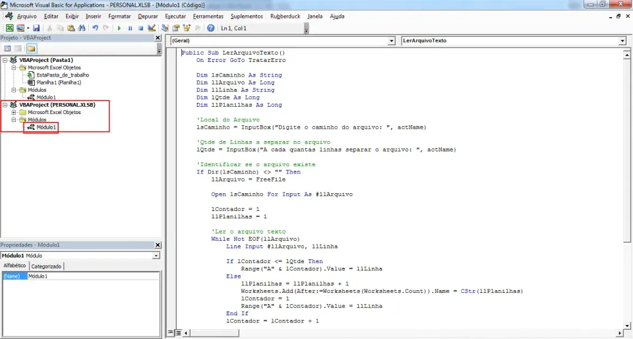
Task: Click the Paste clipboard icon
Action: [71, 28]
